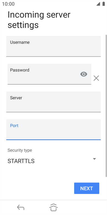Screen dimensions: 107x215
Task: Tap the Security type label
Action: pyautogui.click(x=20, y=150)
